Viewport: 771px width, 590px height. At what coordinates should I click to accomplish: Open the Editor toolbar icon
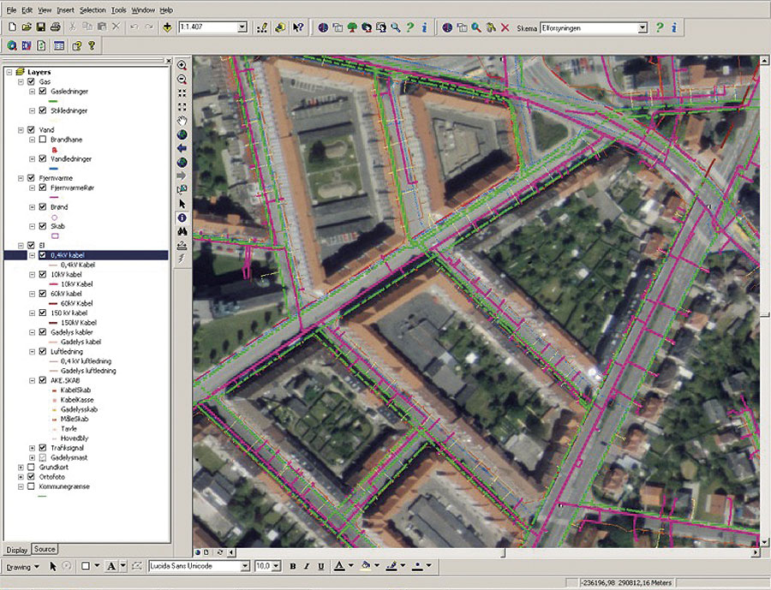[x=264, y=27]
